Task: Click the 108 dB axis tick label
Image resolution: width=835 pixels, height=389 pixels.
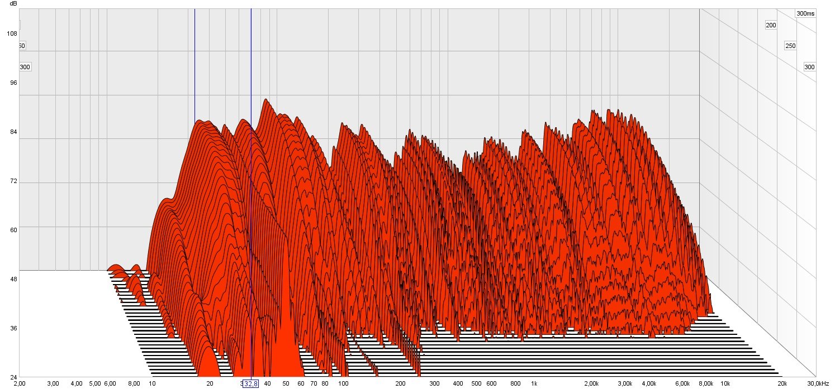Action: click(12, 33)
